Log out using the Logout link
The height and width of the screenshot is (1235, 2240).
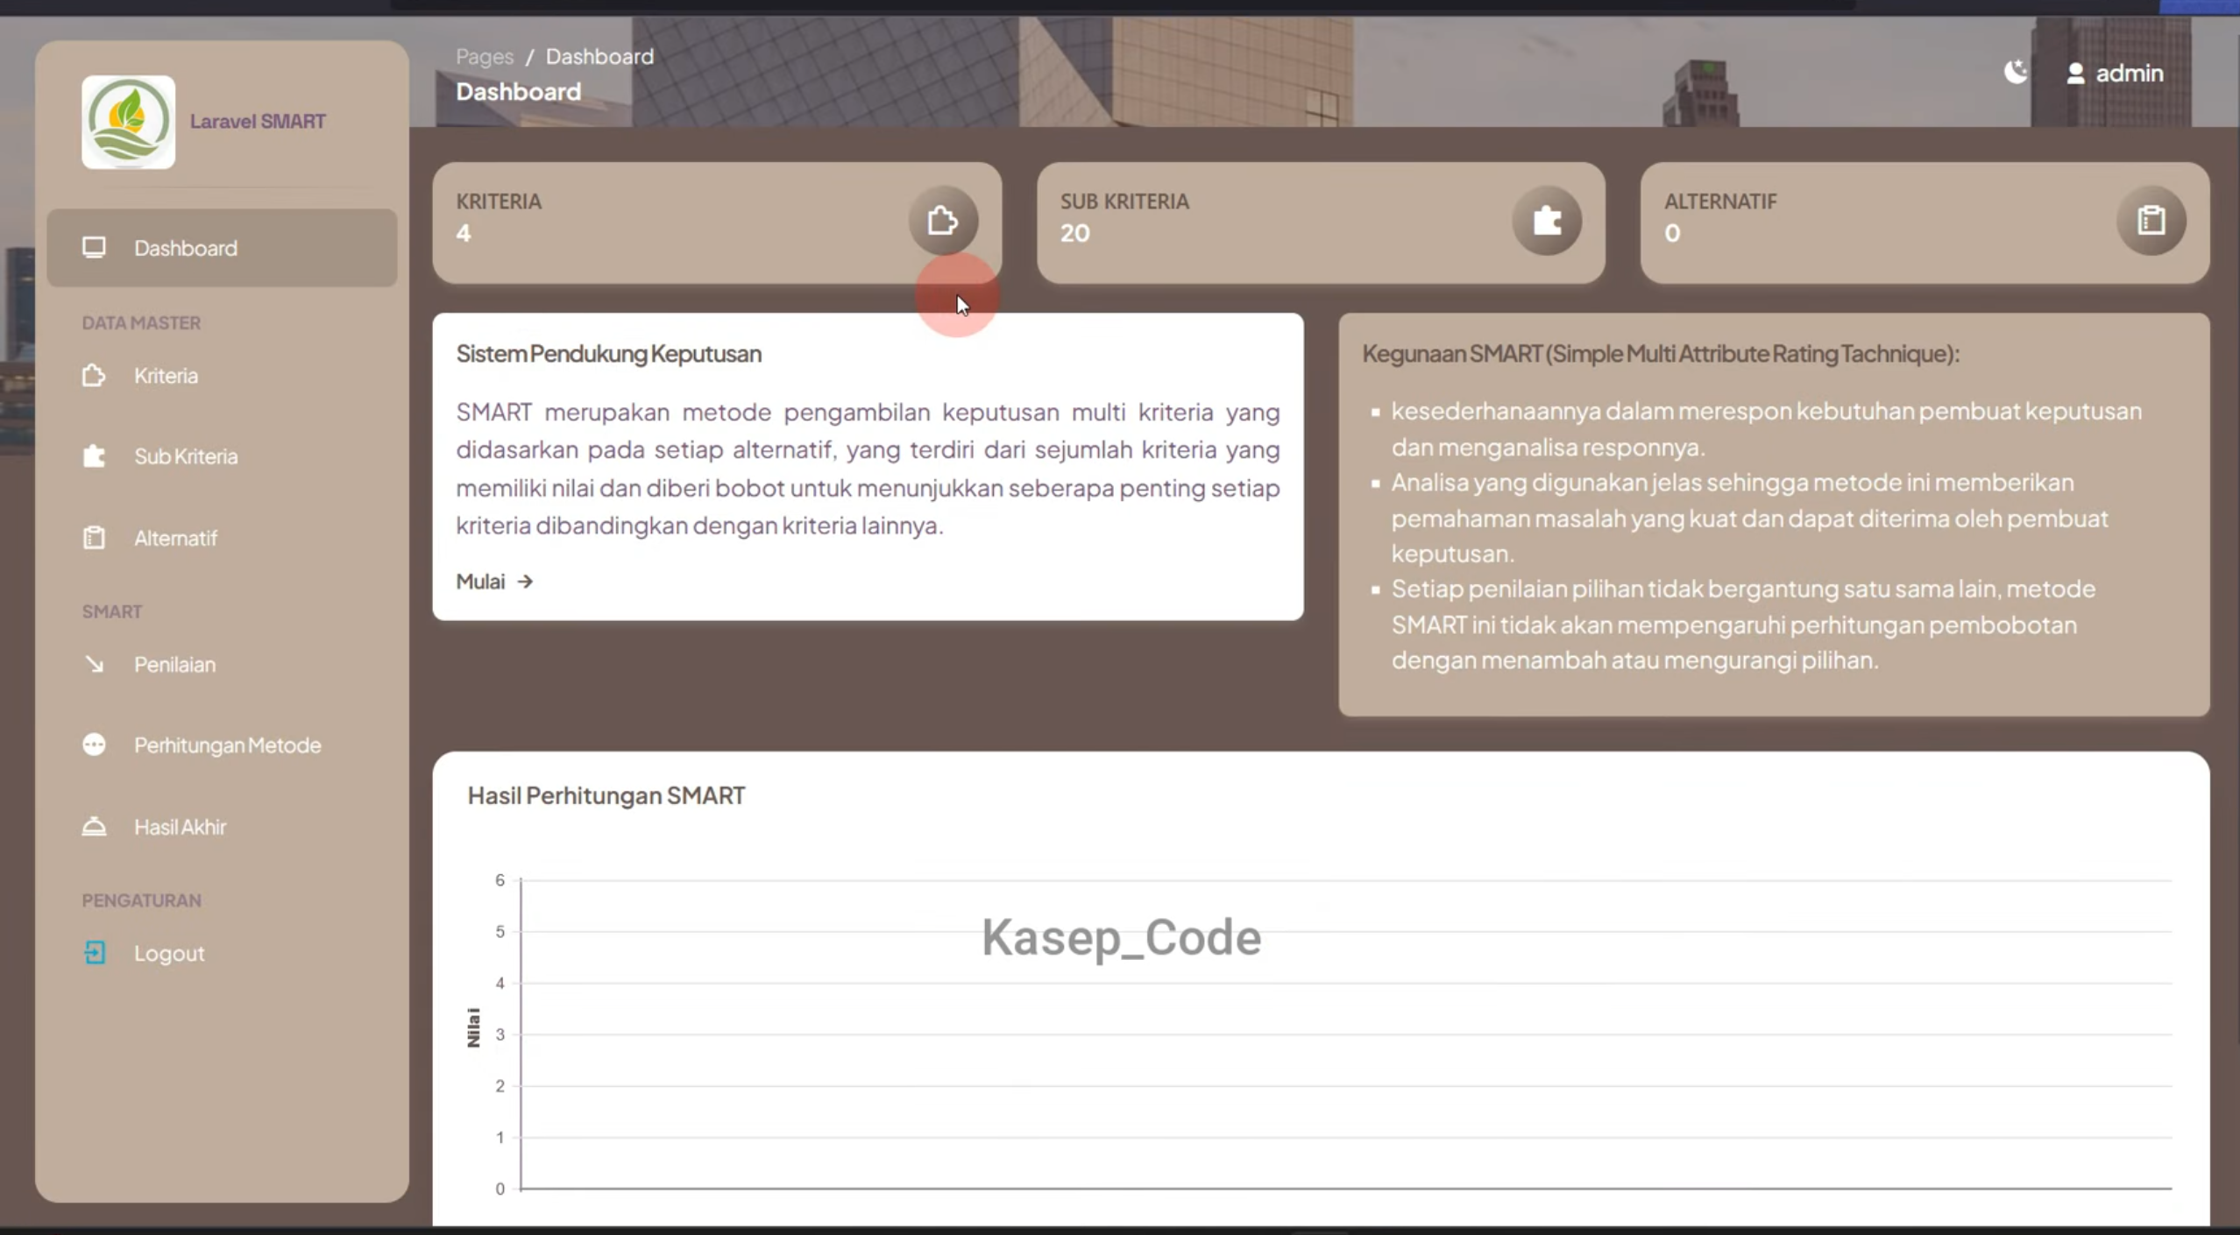point(222,953)
